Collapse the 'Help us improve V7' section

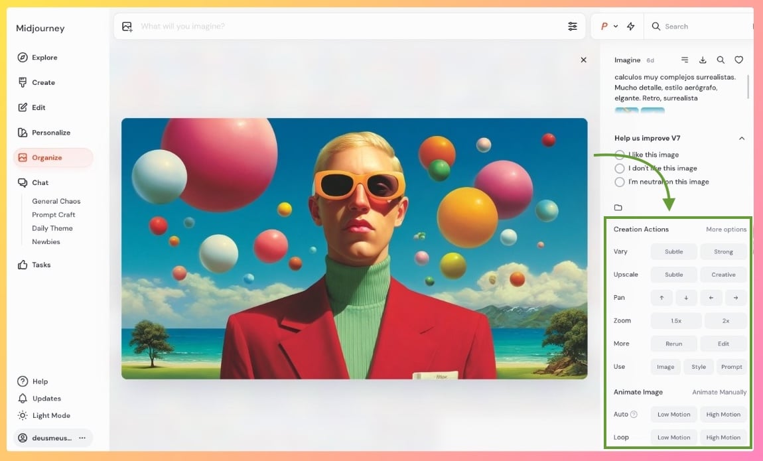(741, 139)
